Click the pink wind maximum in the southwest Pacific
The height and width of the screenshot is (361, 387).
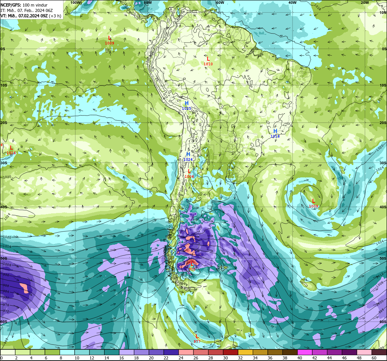(x=25, y=288)
